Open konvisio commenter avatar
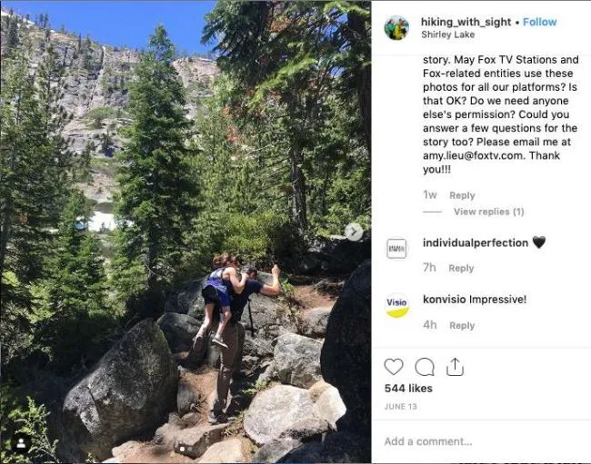This screenshot has height=464, width=591. (x=396, y=306)
